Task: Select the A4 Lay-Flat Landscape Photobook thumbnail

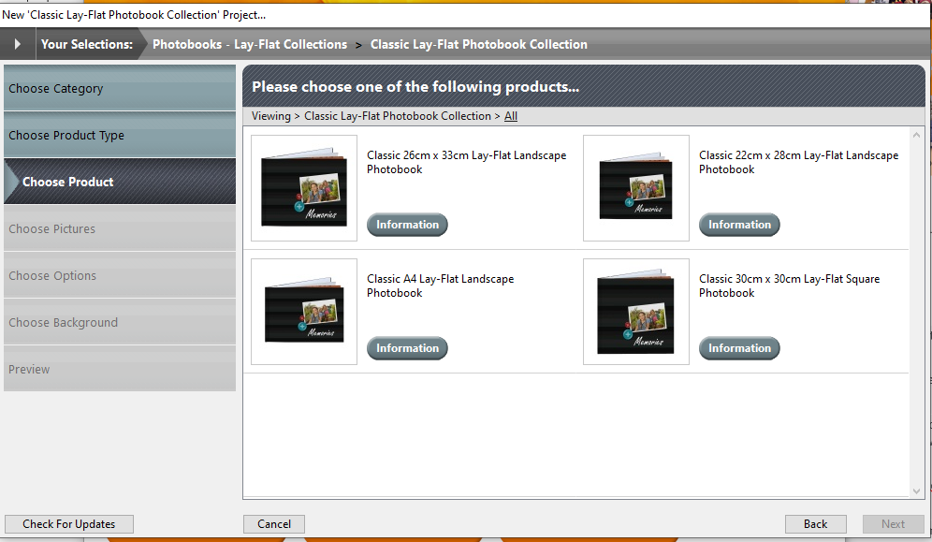Action: tap(304, 312)
